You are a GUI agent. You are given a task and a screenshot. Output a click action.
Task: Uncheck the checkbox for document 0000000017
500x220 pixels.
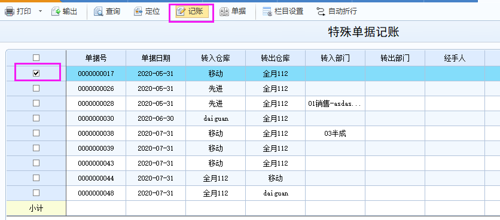(36, 73)
